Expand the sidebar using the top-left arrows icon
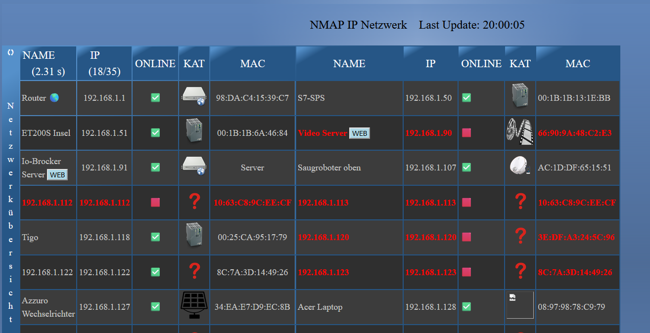Image resolution: width=650 pixels, height=333 pixels. click(x=10, y=52)
